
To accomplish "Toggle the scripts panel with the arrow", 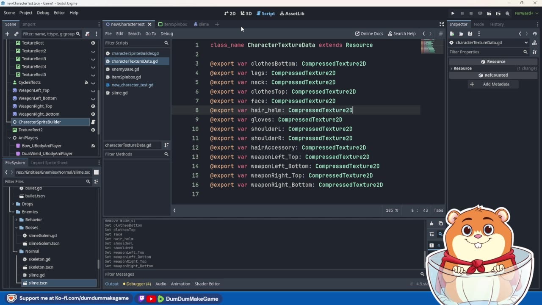I will tap(174, 211).
